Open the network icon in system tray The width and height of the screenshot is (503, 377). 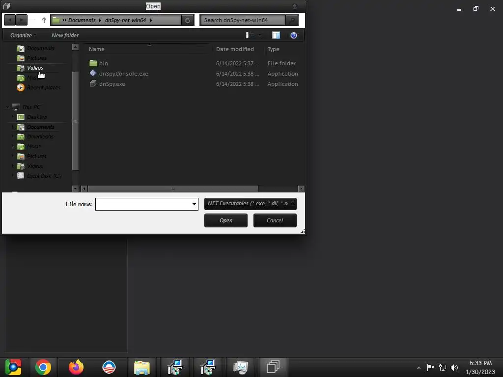tap(443, 367)
